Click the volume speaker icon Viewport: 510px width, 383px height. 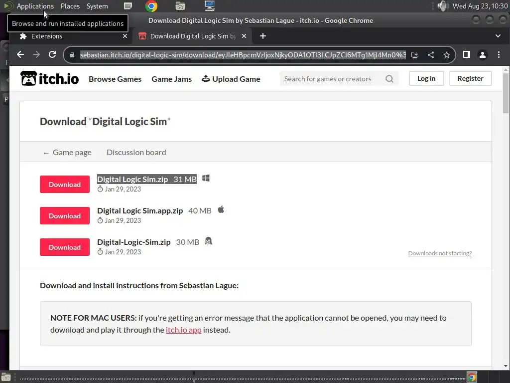442,6
